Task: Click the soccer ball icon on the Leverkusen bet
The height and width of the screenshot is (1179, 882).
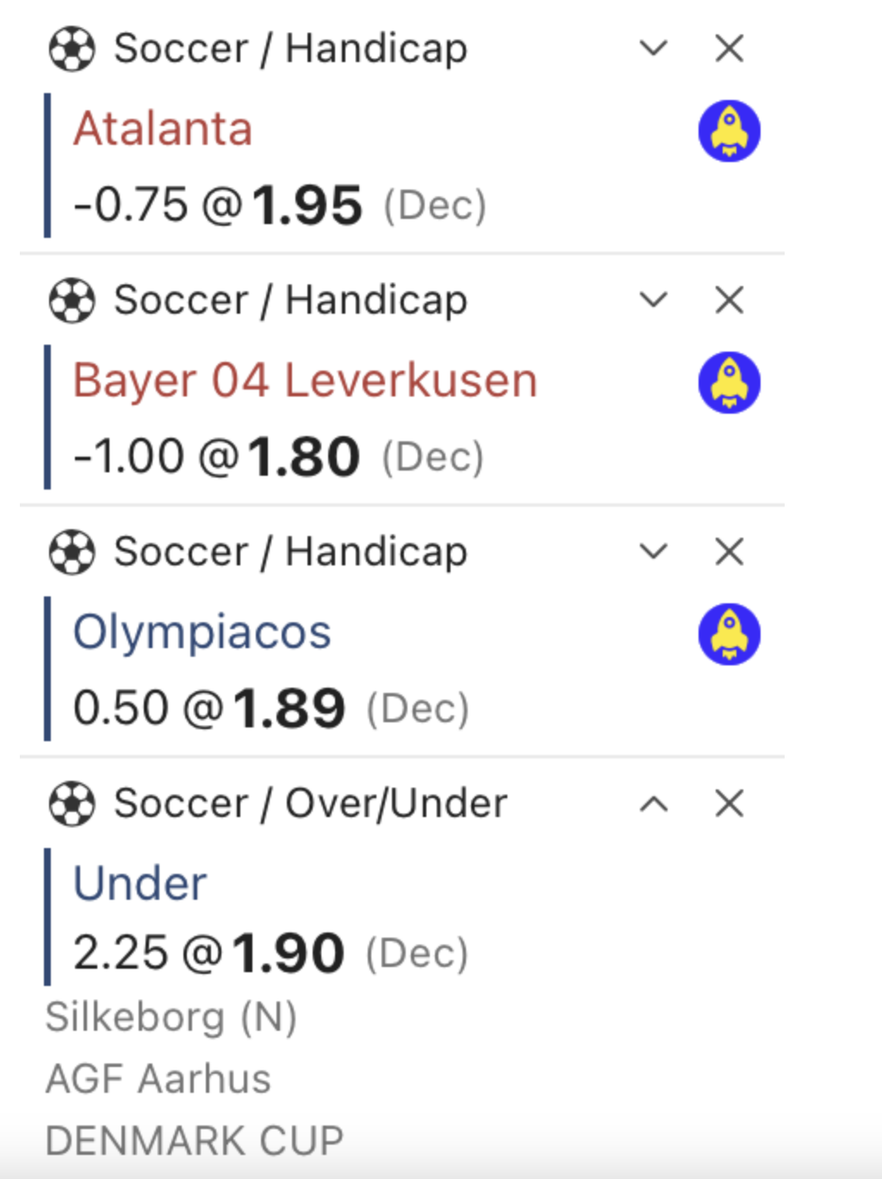Action: tap(71, 300)
